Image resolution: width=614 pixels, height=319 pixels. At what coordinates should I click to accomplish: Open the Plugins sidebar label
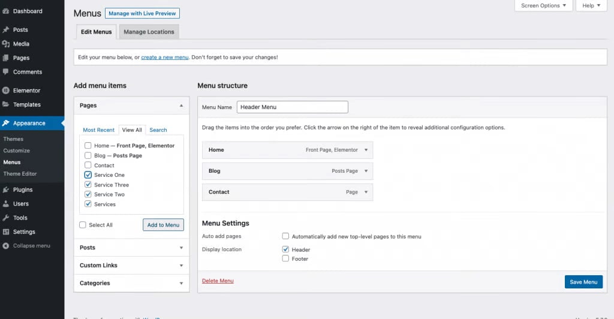(x=23, y=190)
